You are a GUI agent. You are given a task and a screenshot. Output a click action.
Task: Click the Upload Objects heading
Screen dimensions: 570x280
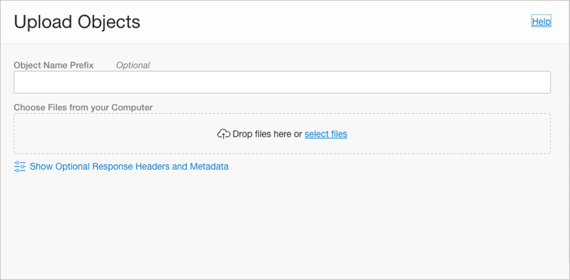click(77, 22)
